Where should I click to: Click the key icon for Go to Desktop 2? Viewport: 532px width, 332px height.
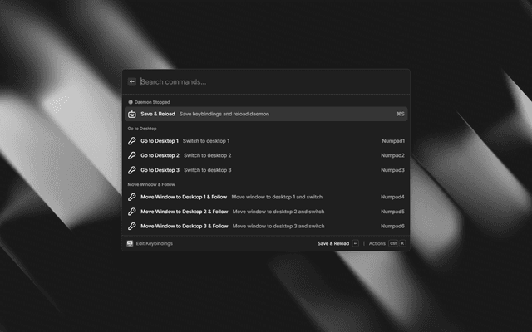pyautogui.click(x=131, y=155)
